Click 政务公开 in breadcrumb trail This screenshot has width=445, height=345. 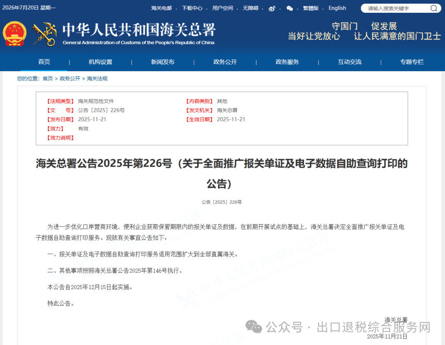(x=70, y=79)
